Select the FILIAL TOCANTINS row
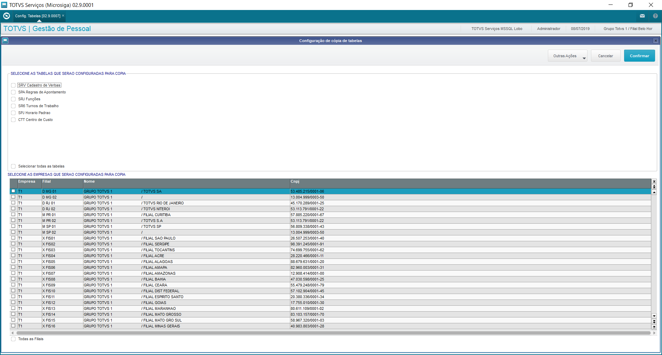The height and width of the screenshot is (355, 662). pos(330,250)
